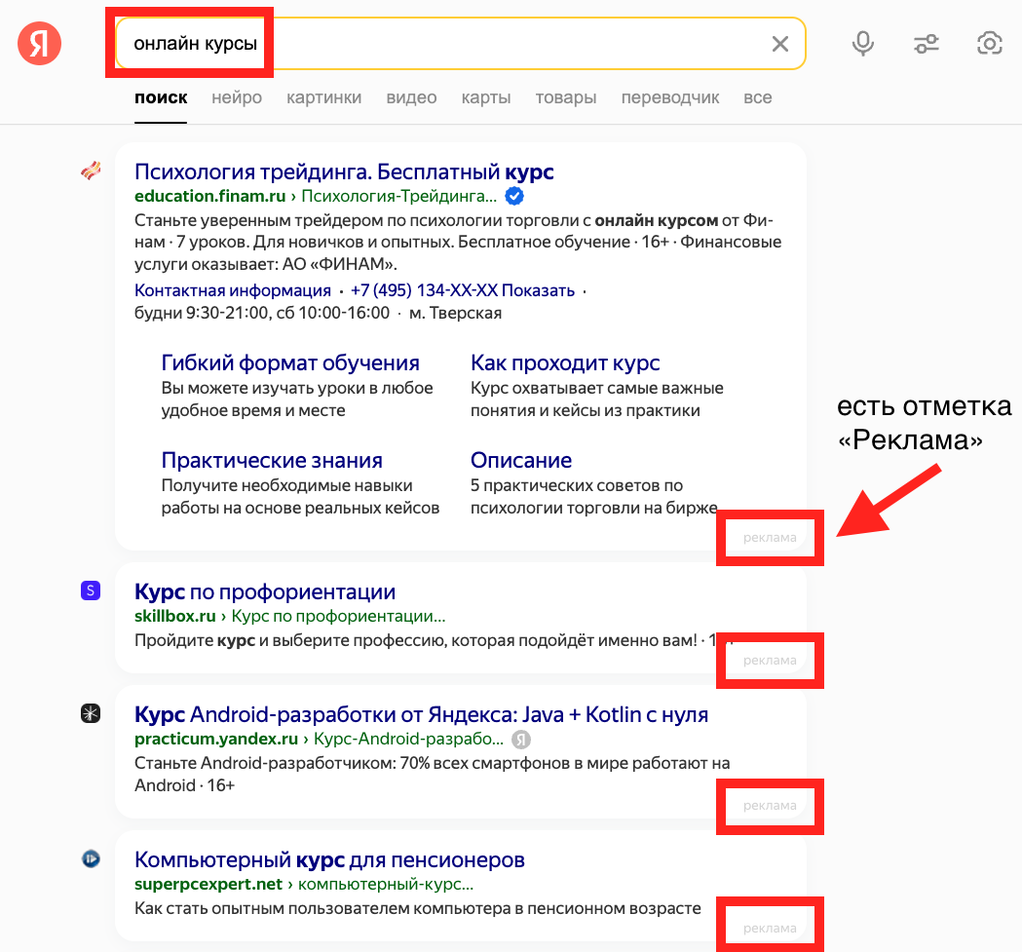Open the «компьютерный-курс...» breadcrumb
1022x952 pixels.
coord(385,884)
